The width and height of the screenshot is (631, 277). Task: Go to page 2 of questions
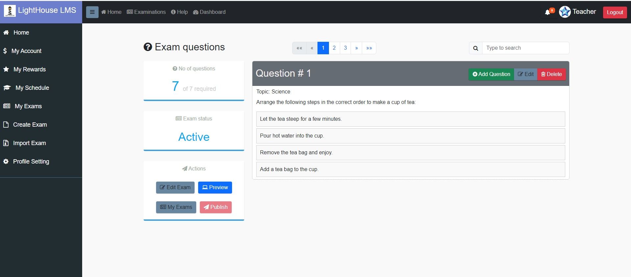334,48
